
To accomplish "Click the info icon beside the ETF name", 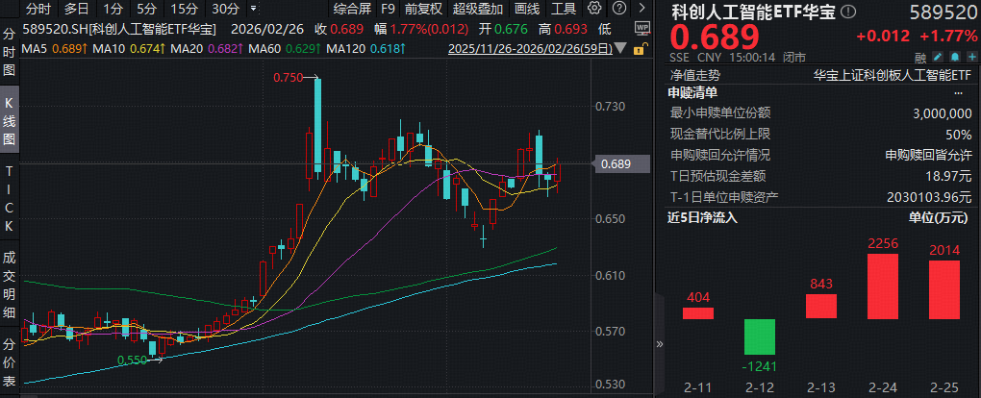I will pos(847,12).
